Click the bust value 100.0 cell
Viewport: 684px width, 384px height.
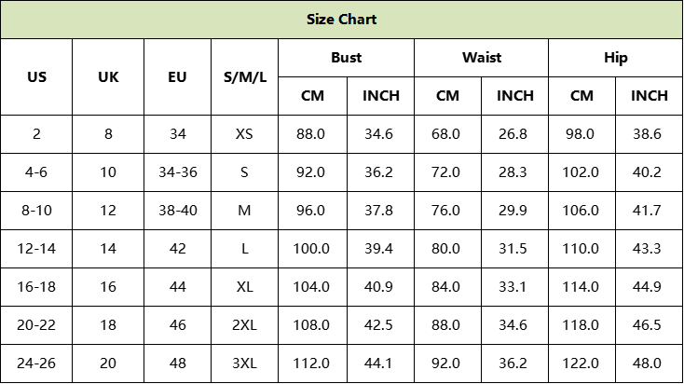[313, 249]
